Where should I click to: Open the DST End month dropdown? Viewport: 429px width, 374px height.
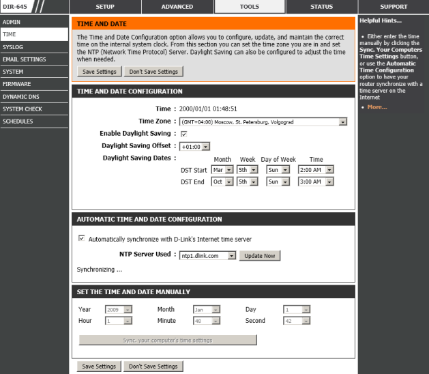[222, 182]
